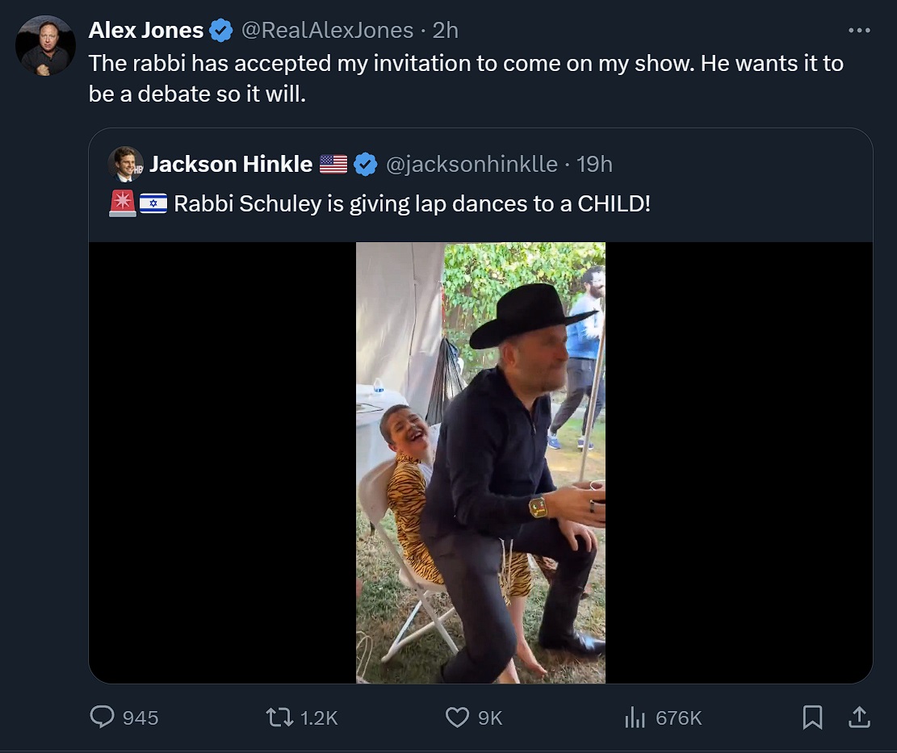Click the 19h quoted post timestamp
This screenshot has height=753, width=897.
[x=595, y=165]
